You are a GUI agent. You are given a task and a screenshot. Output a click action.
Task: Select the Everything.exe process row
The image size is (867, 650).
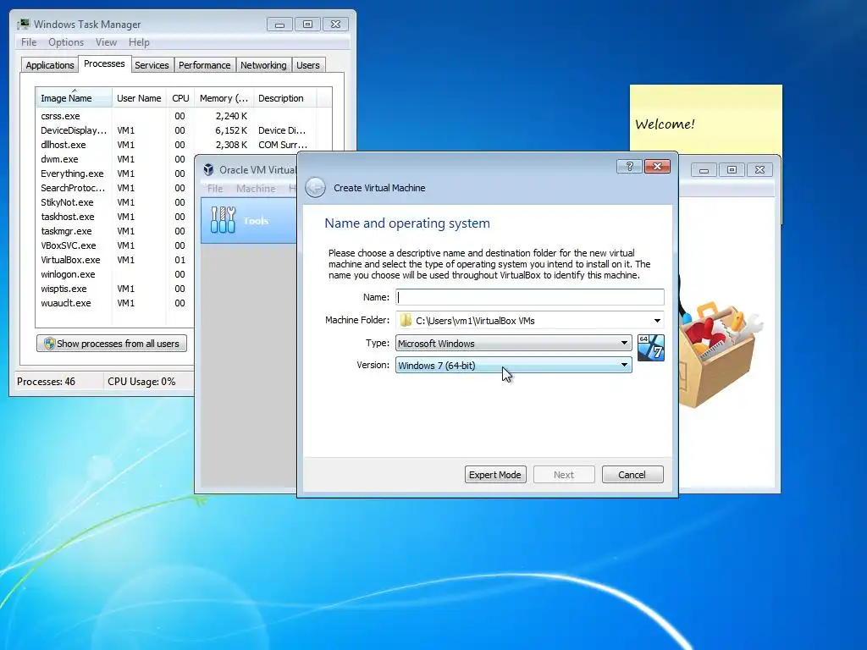(x=115, y=174)
